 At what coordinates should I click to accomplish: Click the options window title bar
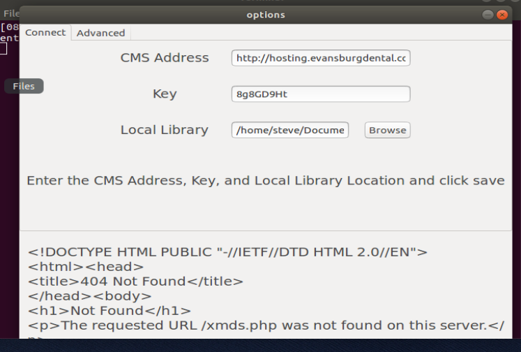pos(266,15)
